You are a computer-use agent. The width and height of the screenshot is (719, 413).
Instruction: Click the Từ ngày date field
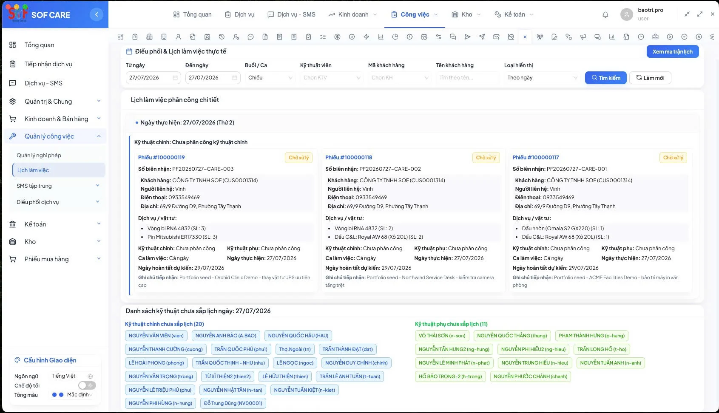coord(153,78)
